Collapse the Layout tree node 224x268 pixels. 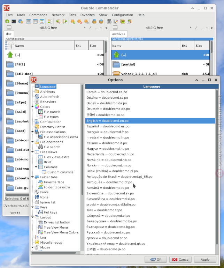(x=33, y=217)
